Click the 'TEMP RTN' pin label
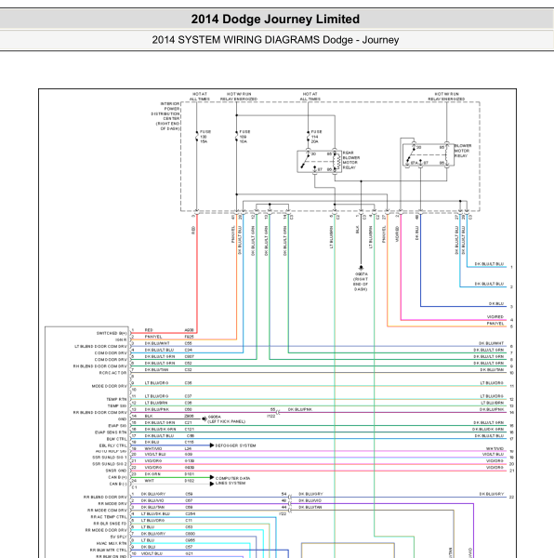 point(116,399)
